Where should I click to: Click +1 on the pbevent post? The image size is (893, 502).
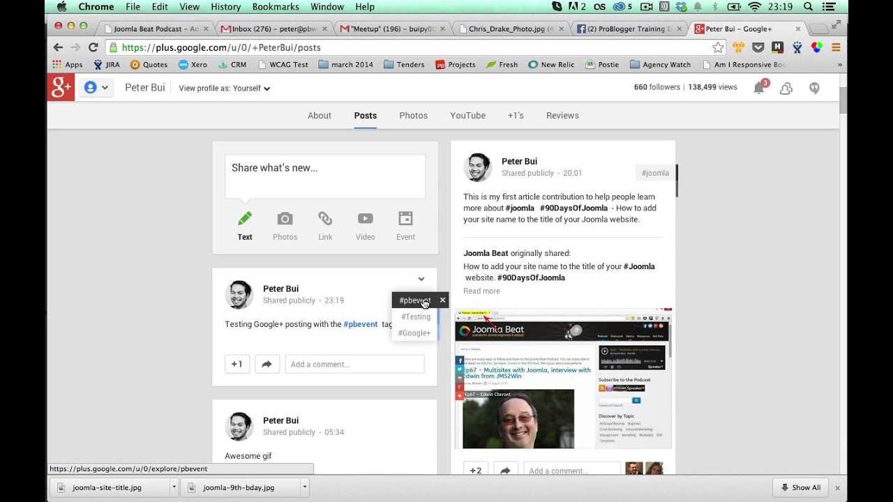237,364
